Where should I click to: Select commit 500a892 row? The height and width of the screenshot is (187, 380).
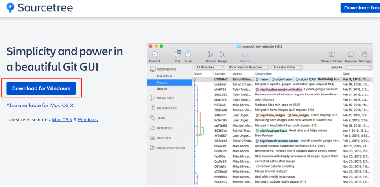click(282, 181)
